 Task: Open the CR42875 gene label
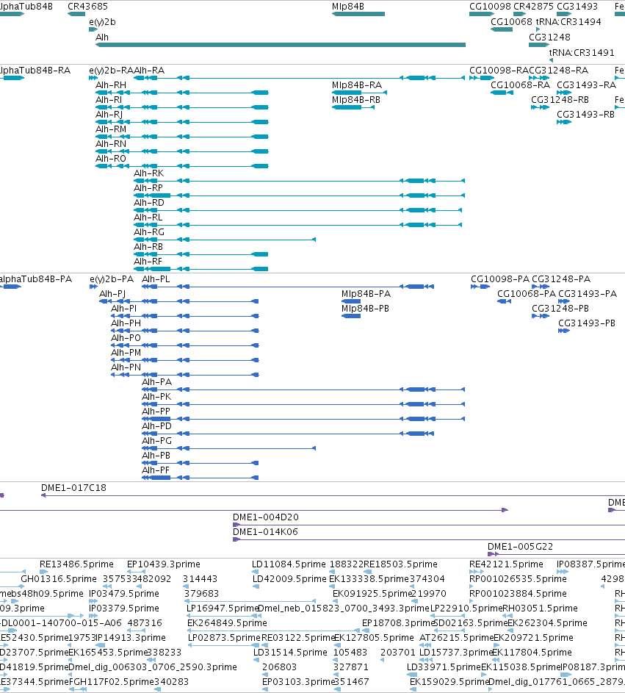(x=533, y=6)
